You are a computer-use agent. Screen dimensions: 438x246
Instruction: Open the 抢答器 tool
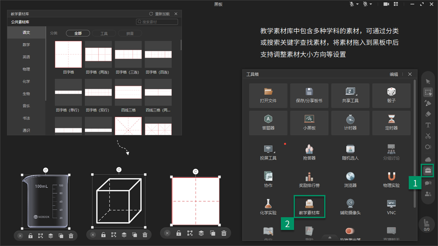(x=309, y=152)
